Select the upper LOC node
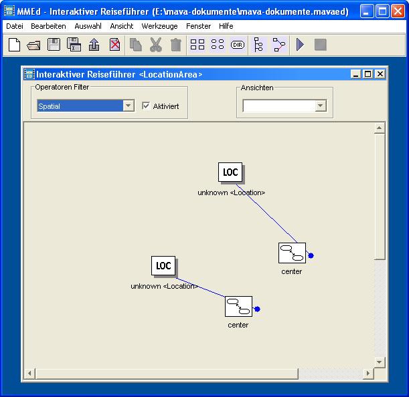The width and height of the screenshot is (409, 397). (230, 172)
